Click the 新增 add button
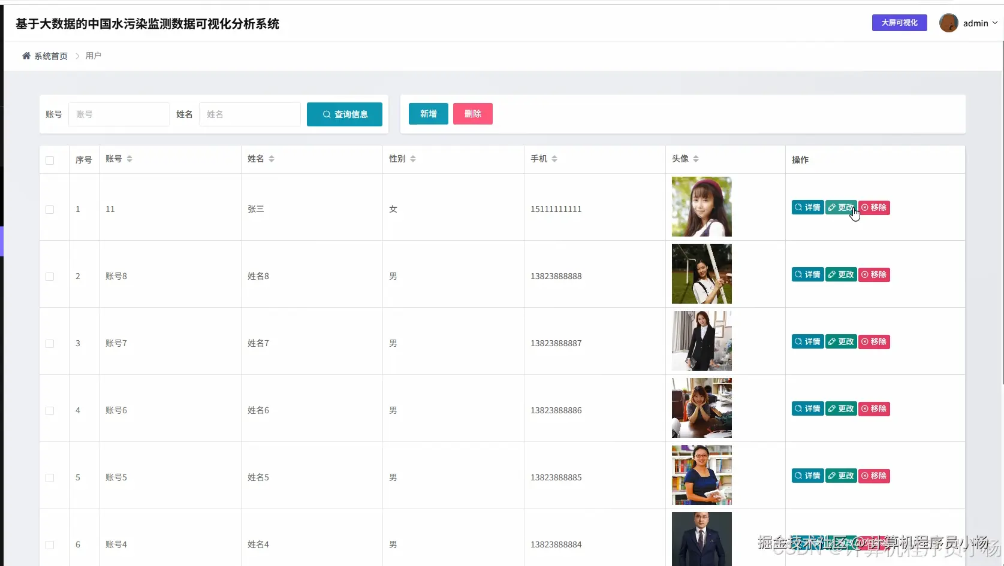The width and height of the screenshot is (1004, 566). click(x=429, y=114)
